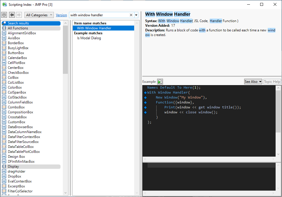Open the Version link
Viewport: 282px width, 197px height.
61,15
